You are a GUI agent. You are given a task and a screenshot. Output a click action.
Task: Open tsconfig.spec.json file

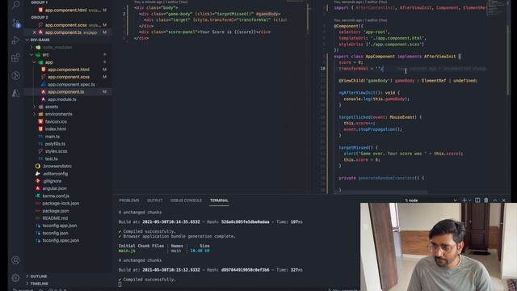pos(61,241)
